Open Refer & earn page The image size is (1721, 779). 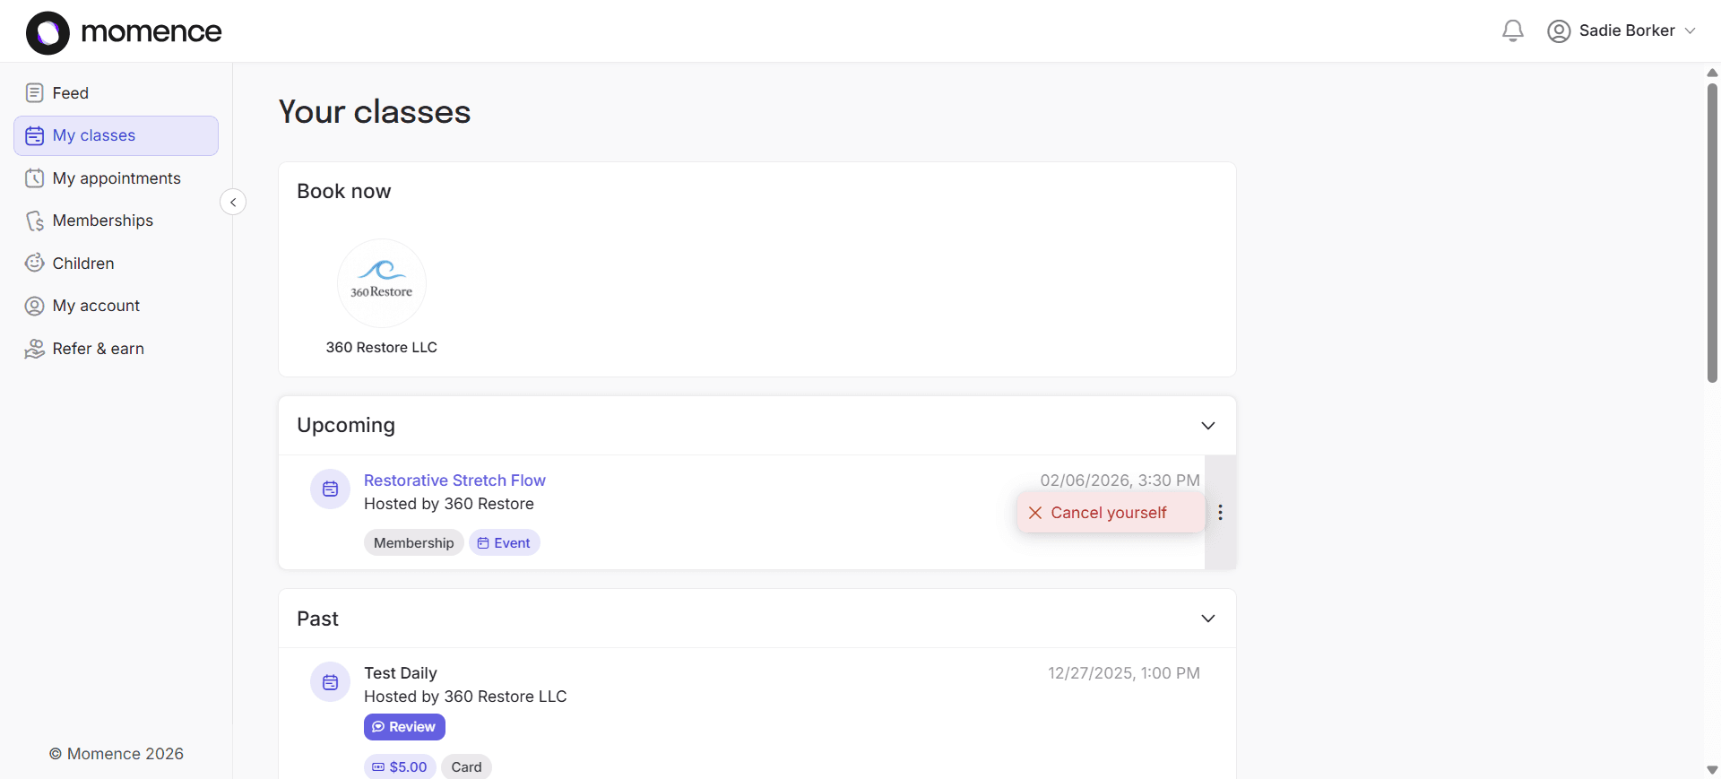point(117,349)
